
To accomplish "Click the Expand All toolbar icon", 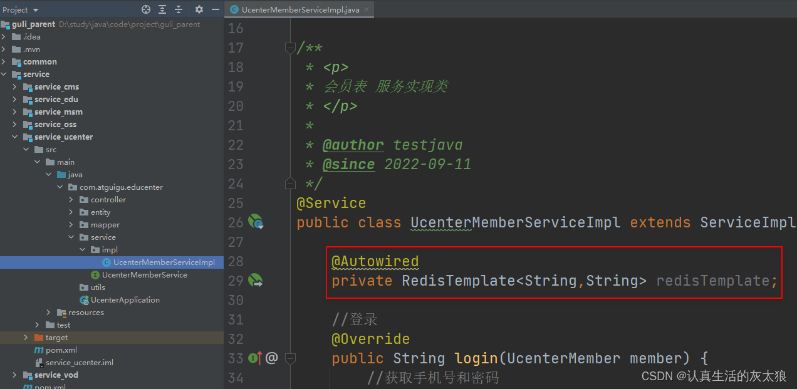I will [x=162, y=9].
